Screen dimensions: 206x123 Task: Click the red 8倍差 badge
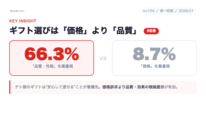151,31
